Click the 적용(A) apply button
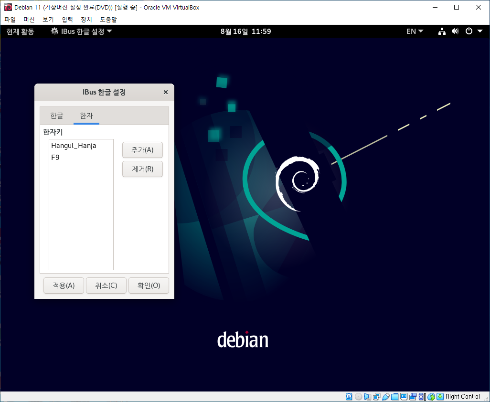The image size is (490, 402). [x=64, y=286]
